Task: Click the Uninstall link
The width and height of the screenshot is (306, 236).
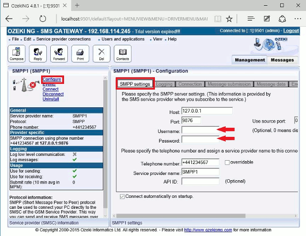Action: pyautogui.click(x=51, y=99)
